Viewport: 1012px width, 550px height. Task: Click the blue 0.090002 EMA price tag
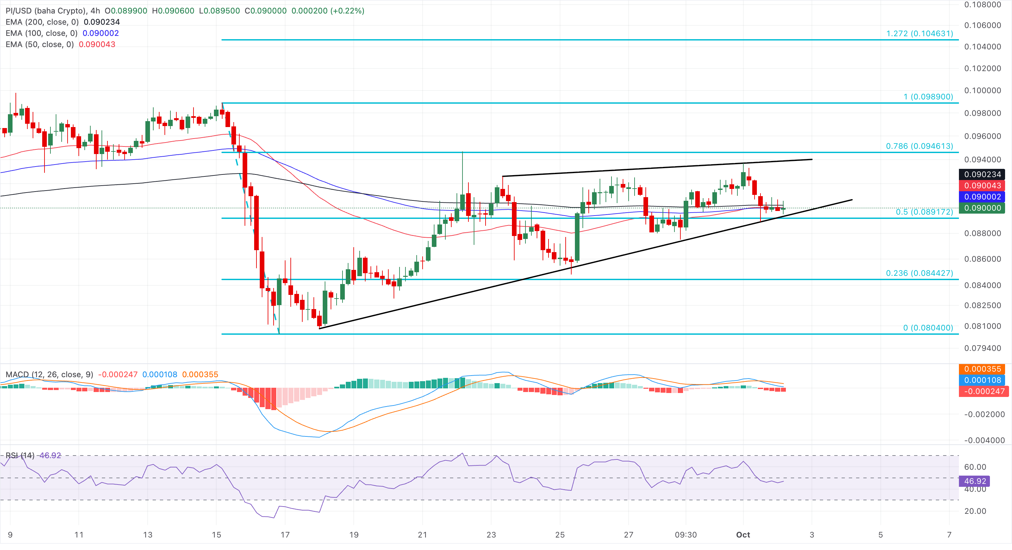pyautogui.click(x=982, y=197)
